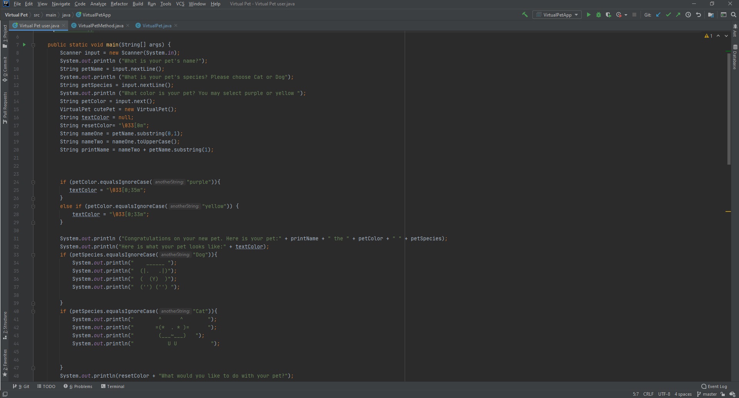Toggle the Ant tool window

(735, 30)
